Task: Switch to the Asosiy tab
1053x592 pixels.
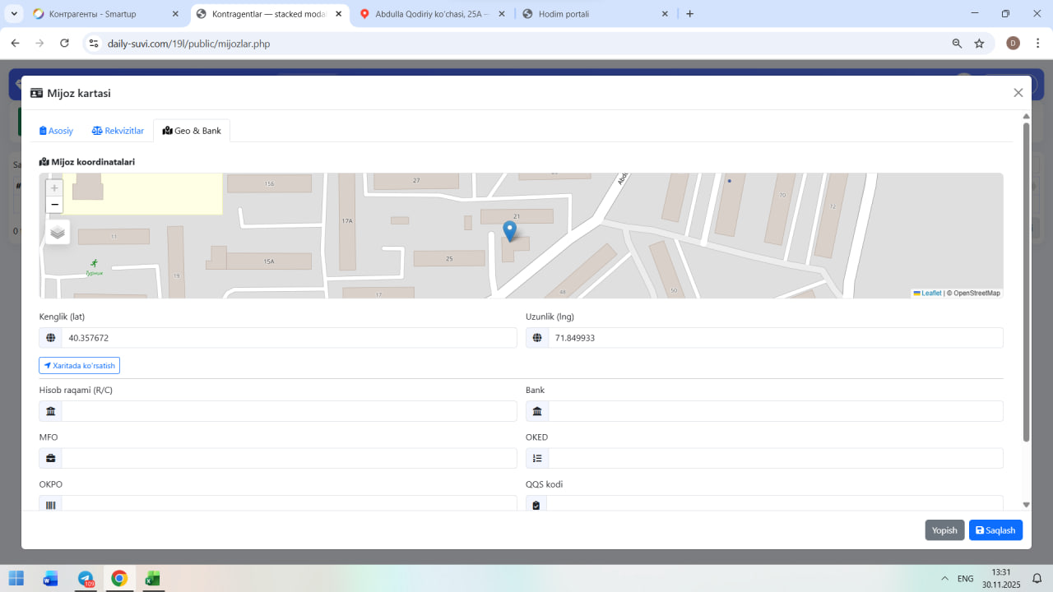Action: click(x=57, y=131)
